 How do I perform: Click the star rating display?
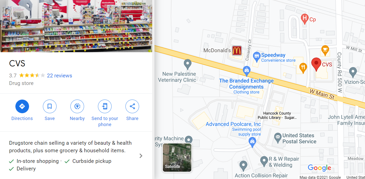(32, 75)
